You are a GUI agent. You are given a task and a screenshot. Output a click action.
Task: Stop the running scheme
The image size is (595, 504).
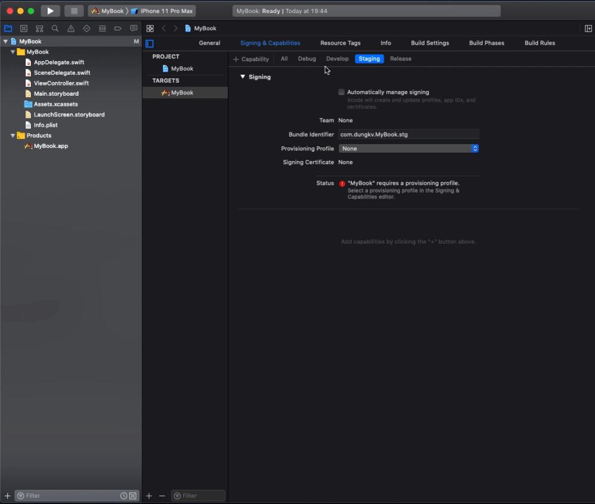tap(74, 11)
